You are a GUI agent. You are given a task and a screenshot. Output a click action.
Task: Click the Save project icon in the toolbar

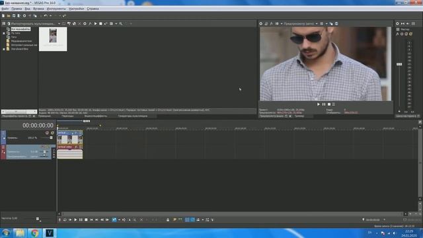click(x=14, y=16)
